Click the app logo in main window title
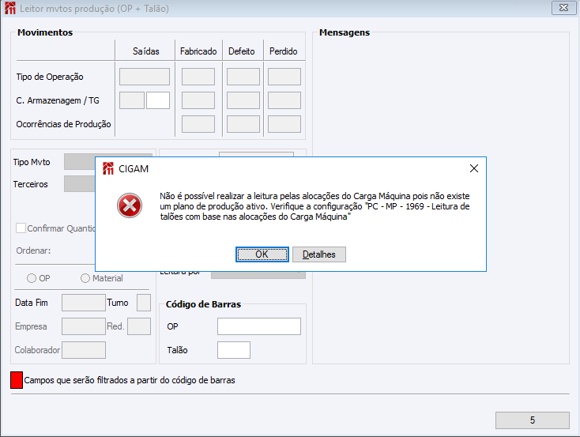The height and width of the screenshot is (437, 580). click(x=10, y=8)
